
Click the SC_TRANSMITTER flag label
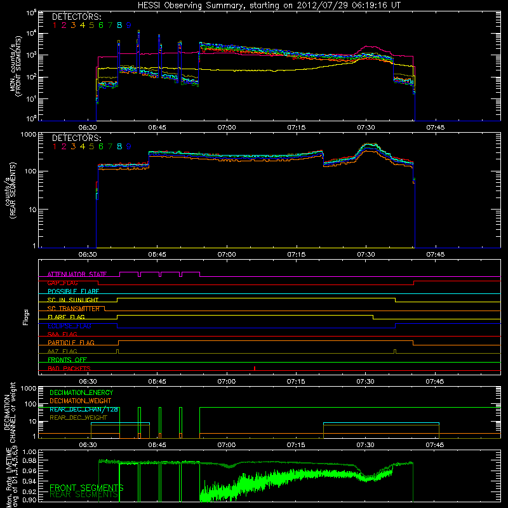tap(74, 309)
